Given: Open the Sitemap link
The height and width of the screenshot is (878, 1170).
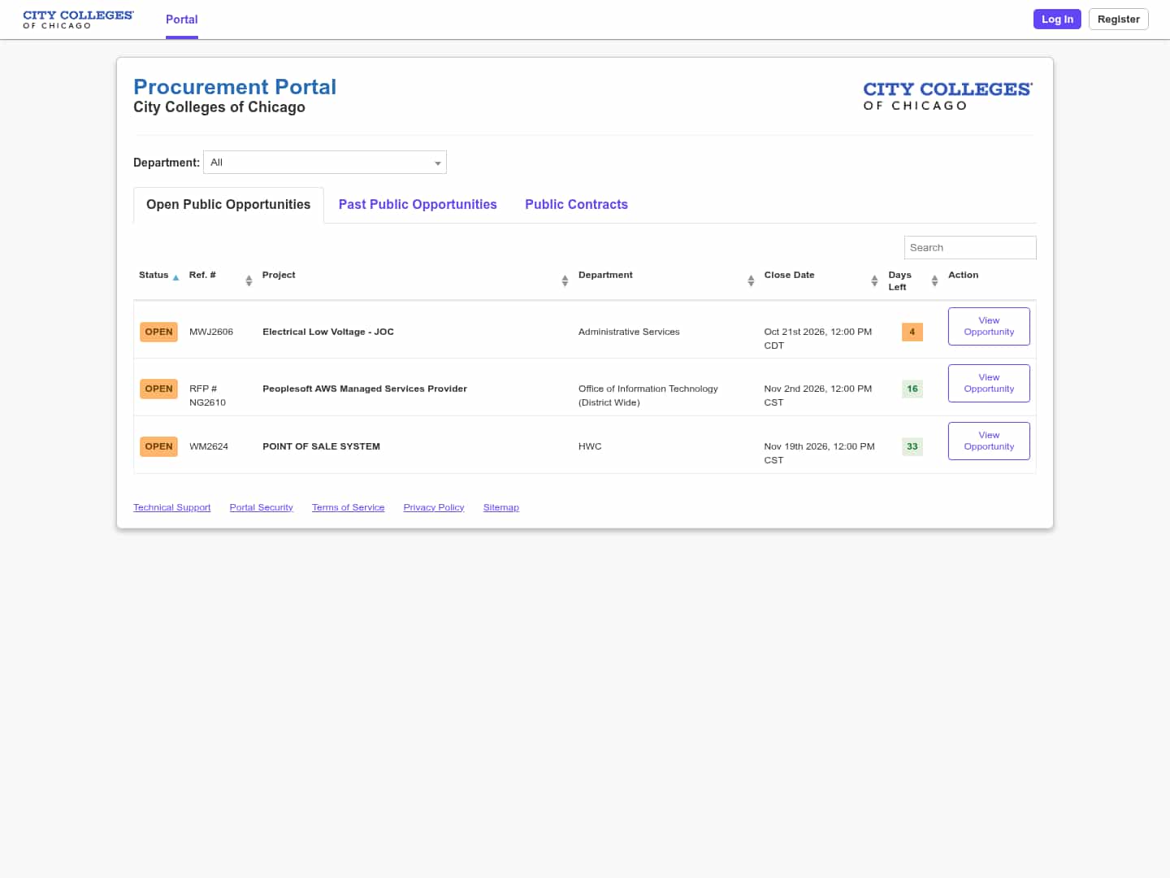Looking at the screenshot, I should pyautogui.click(x=500, y=507).
